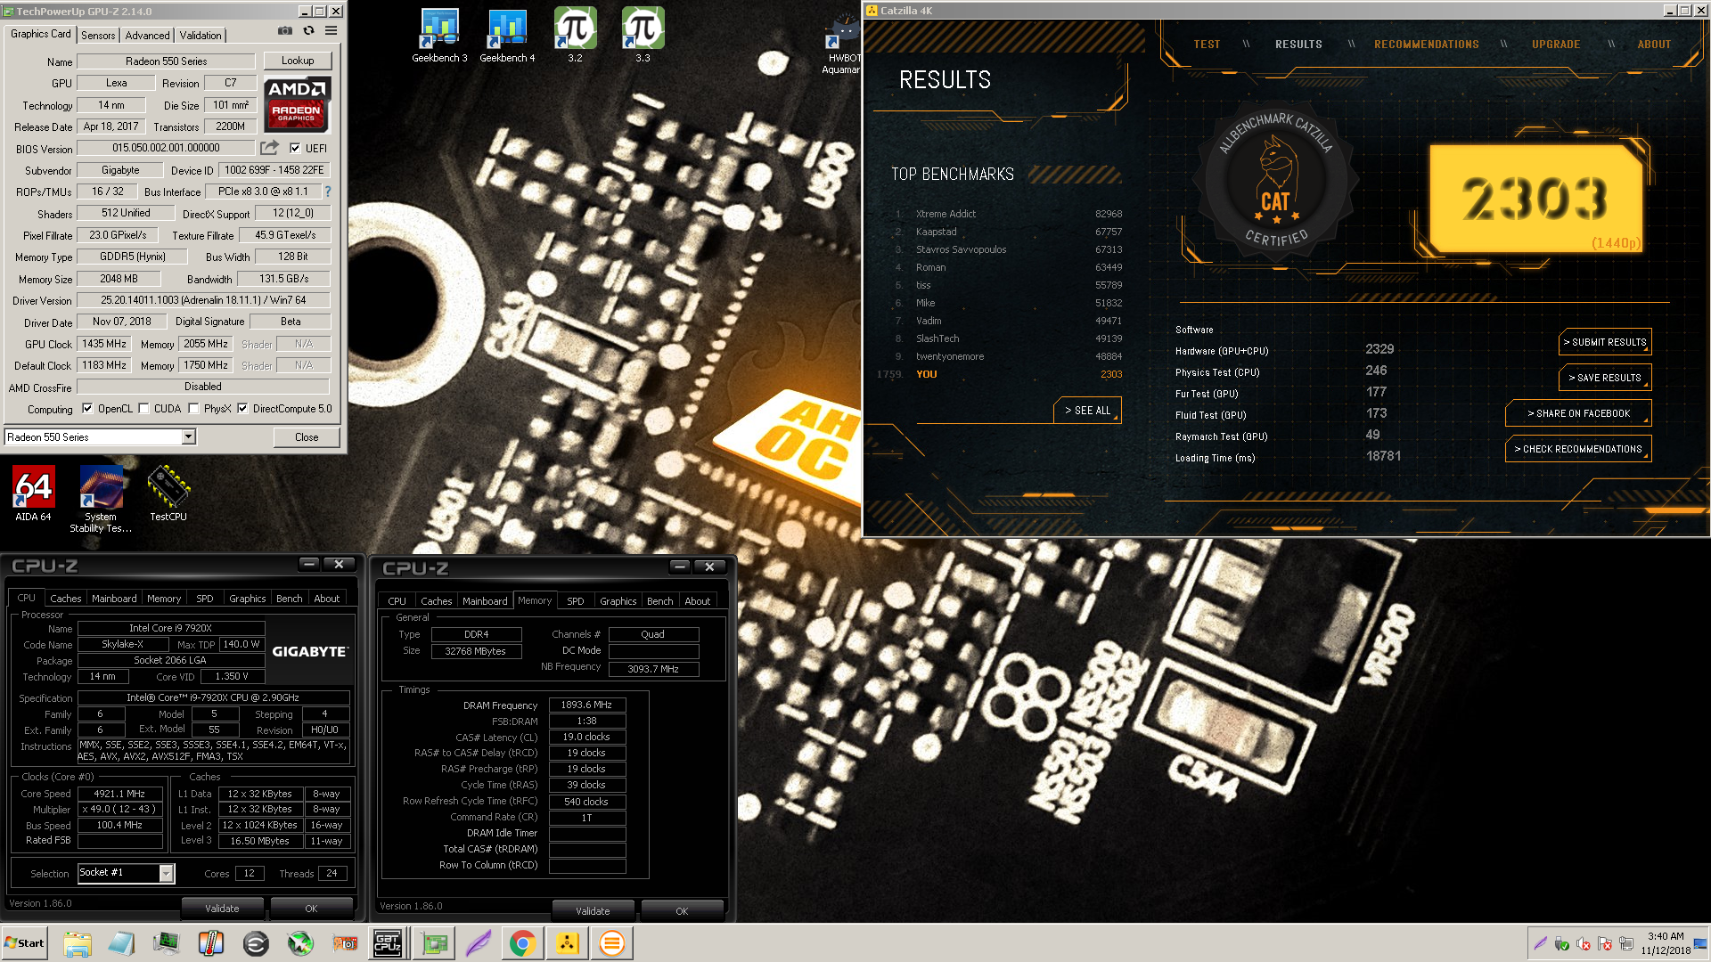Switch to Catzilla yellow taskbar icon
This screenshot has height=962, width=1711.
point(568,943)
